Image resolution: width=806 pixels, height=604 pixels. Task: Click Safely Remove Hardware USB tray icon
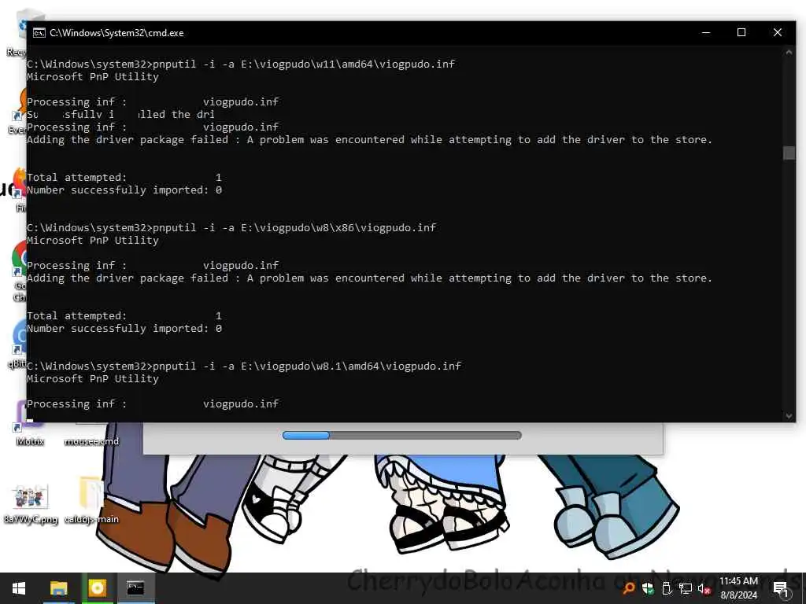pos(667,588)
